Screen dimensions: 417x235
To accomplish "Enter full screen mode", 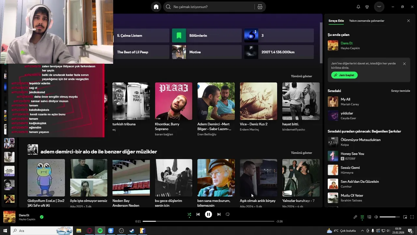I will 412,217.
